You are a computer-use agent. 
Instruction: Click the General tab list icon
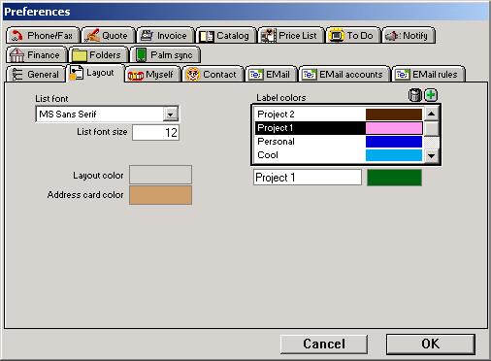[16, 75]
